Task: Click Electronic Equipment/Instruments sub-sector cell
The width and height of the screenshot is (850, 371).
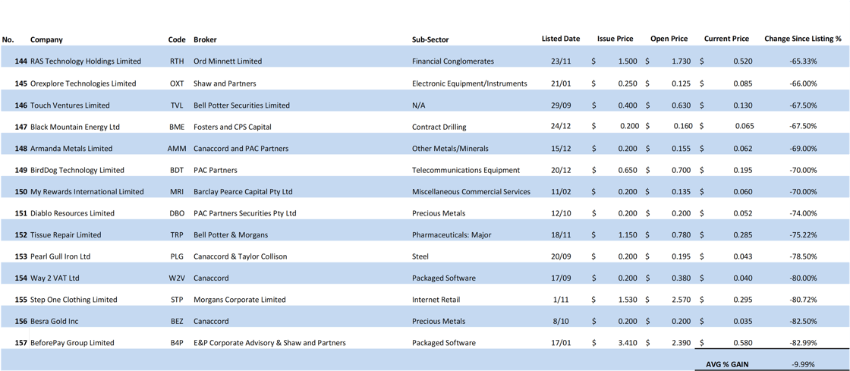Action: point(470,83)
